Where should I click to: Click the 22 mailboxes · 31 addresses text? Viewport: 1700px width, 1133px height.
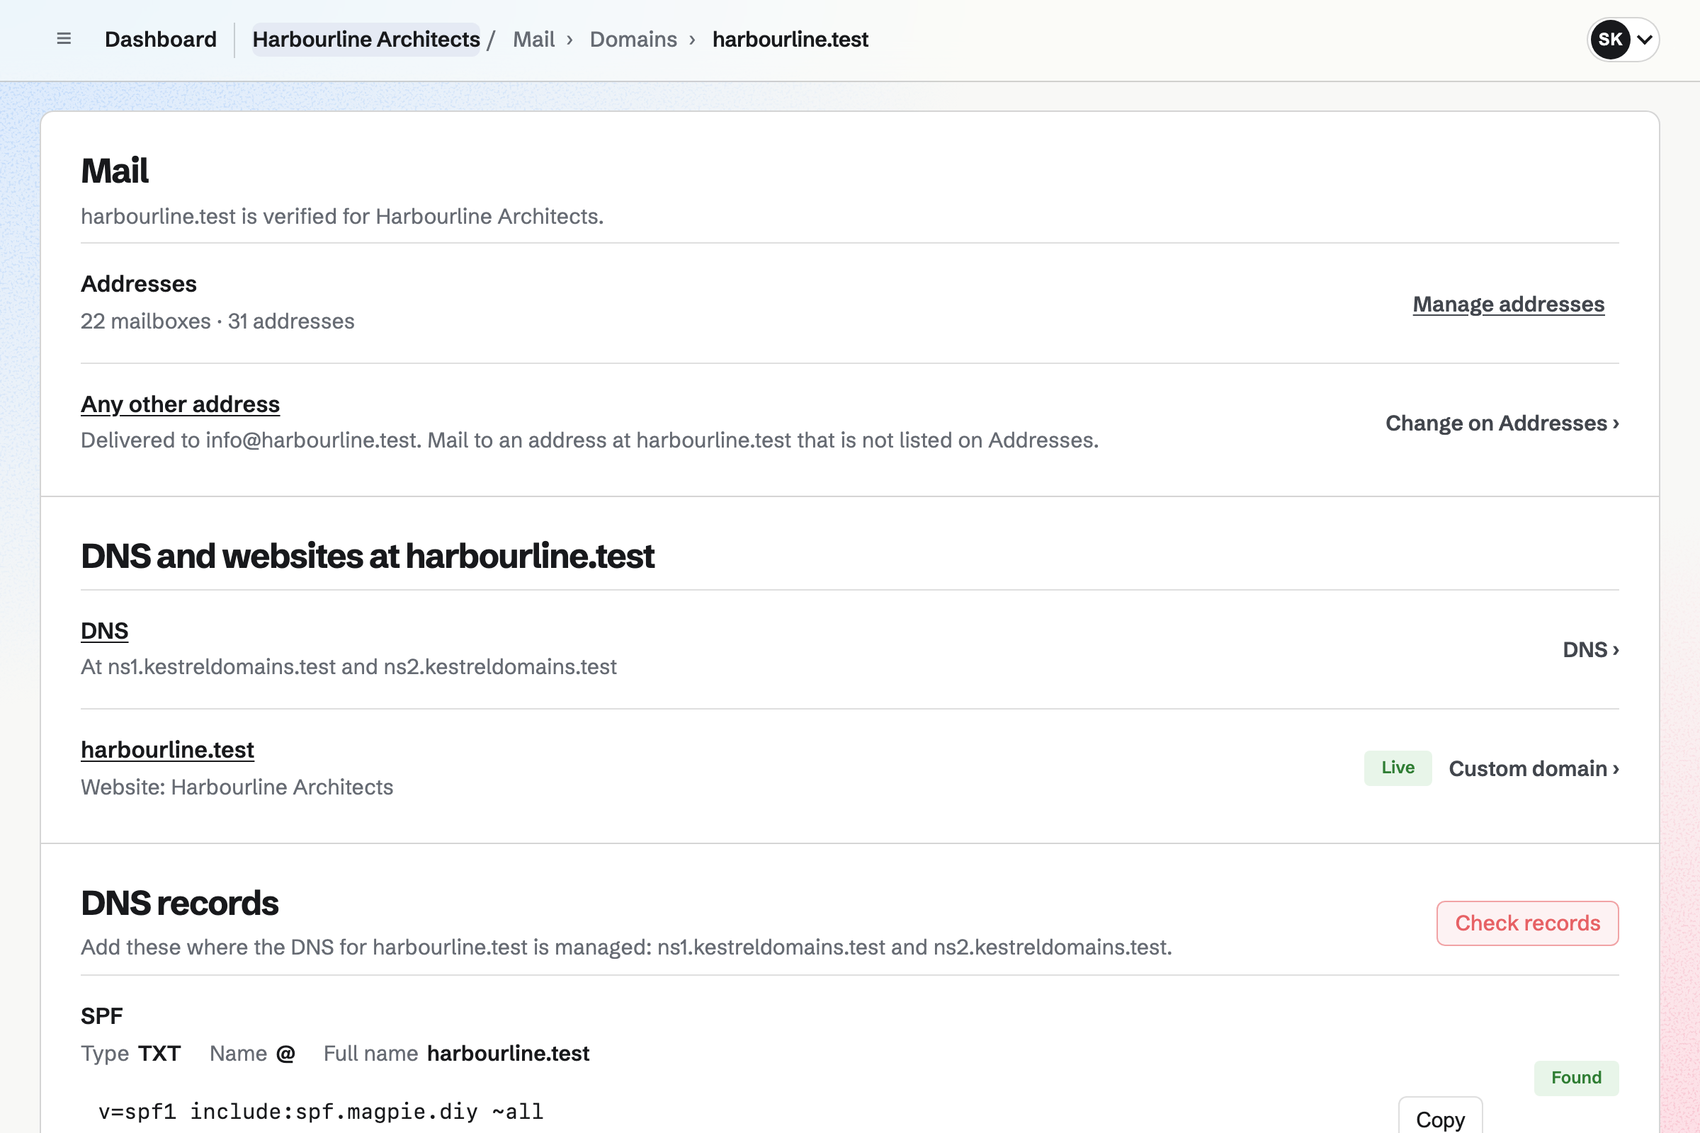pyautogui.click(x=217, y=321)
